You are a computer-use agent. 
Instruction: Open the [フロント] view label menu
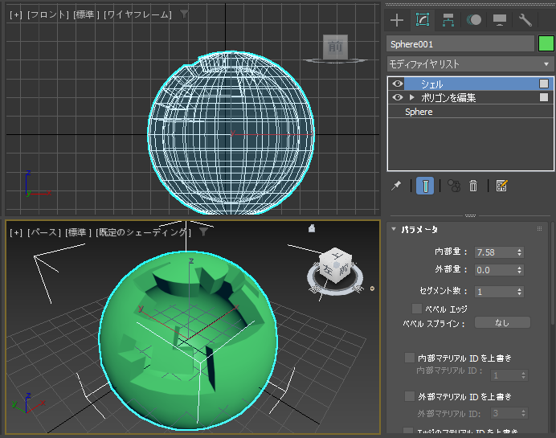[48, 14]
